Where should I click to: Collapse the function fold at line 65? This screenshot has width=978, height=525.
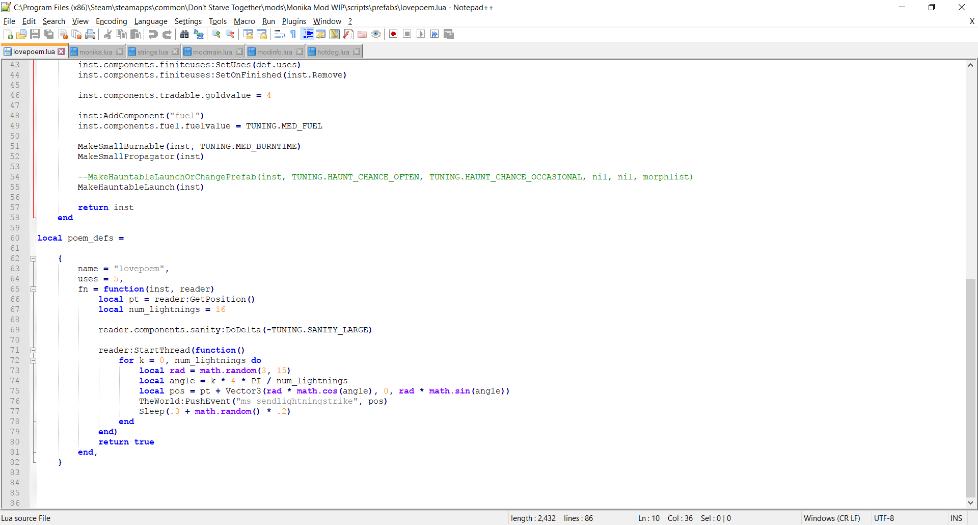pos(34,289)
